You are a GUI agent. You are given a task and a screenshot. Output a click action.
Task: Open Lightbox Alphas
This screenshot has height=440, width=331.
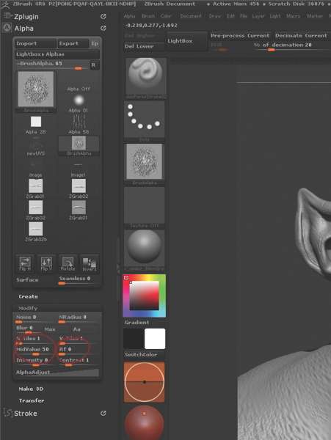tap(57, 54)
